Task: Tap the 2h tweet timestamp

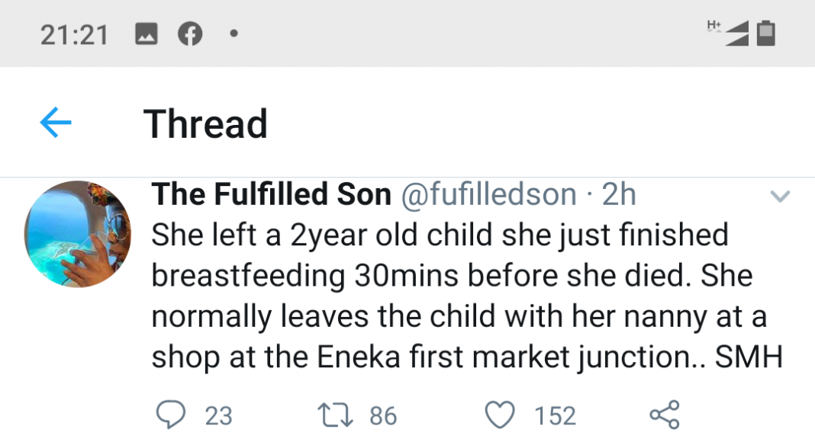Action: pyautogui.click(x=619, y=195)
